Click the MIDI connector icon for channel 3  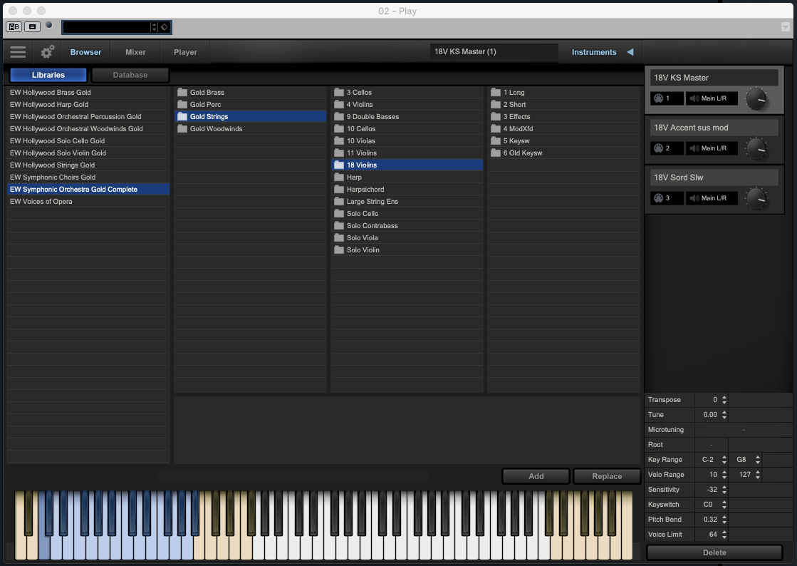click(658, 198)
